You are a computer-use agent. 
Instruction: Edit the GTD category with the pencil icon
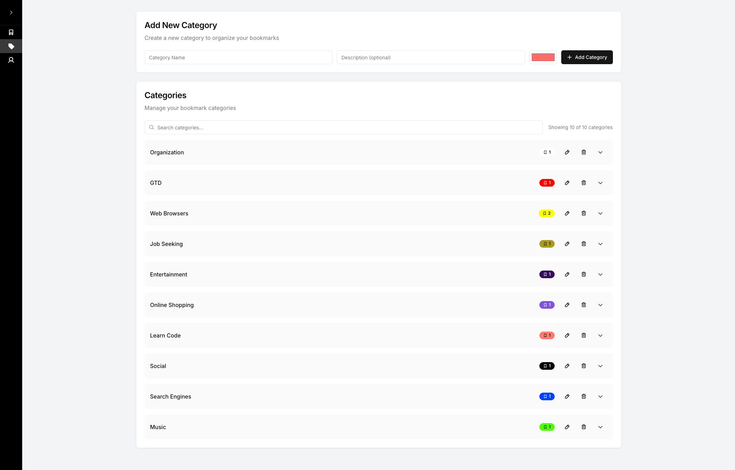(567, 182)
